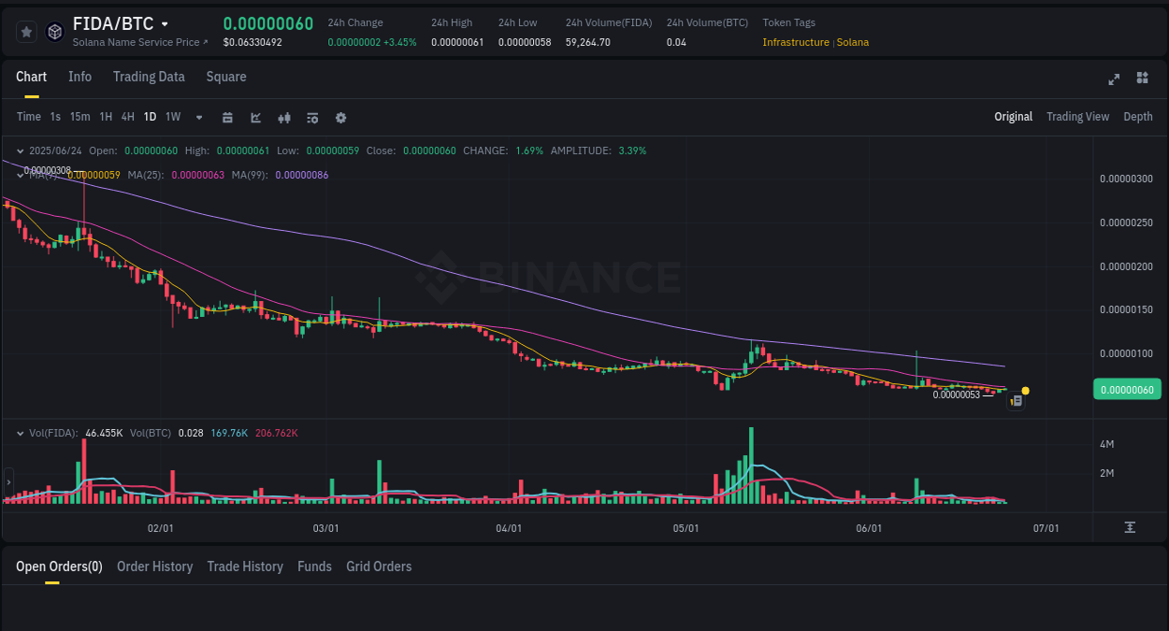Screen dimensions: 1169x631
Task: Open the chart settings gear
Action: click(x=340, y=117)
